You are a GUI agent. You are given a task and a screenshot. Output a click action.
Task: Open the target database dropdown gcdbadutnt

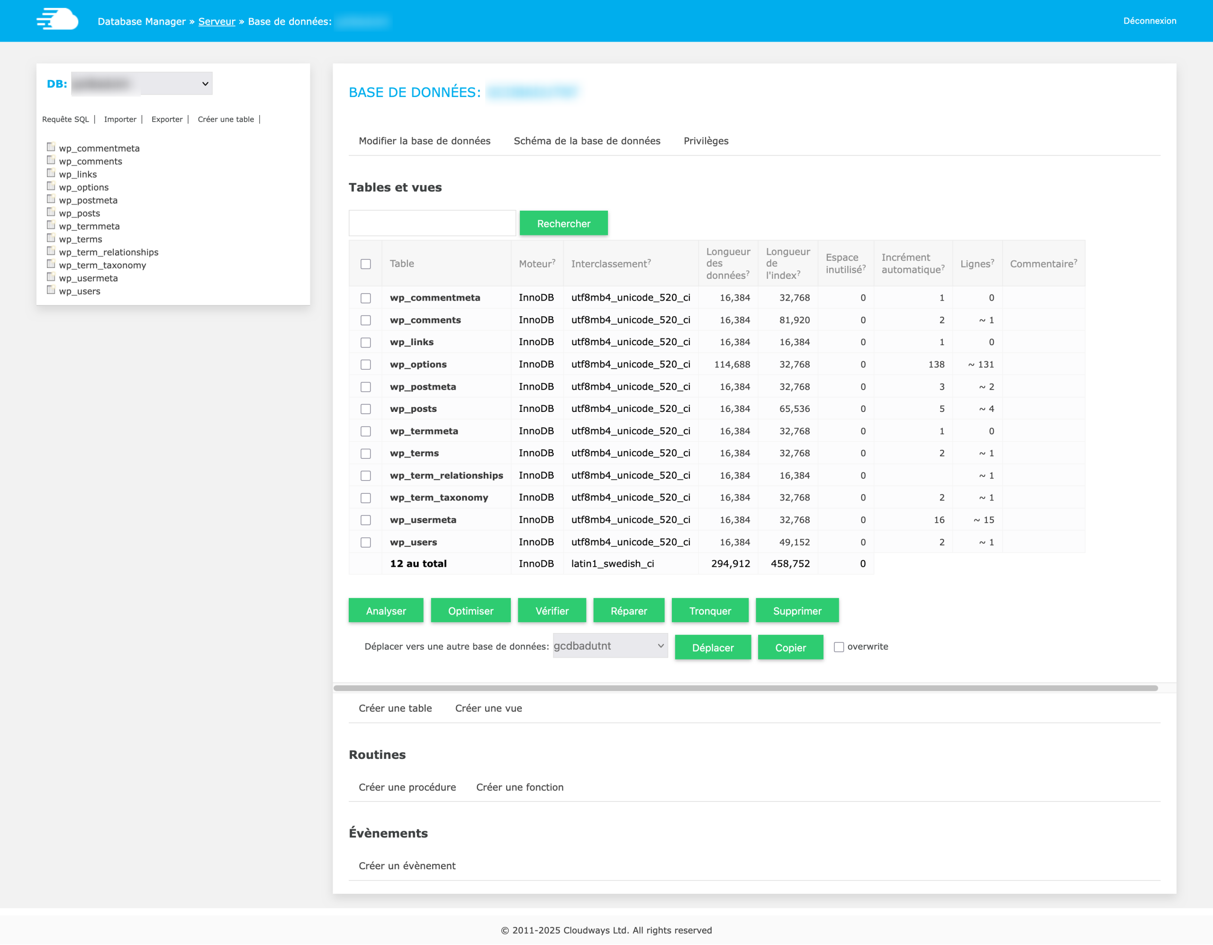point(610,646)
